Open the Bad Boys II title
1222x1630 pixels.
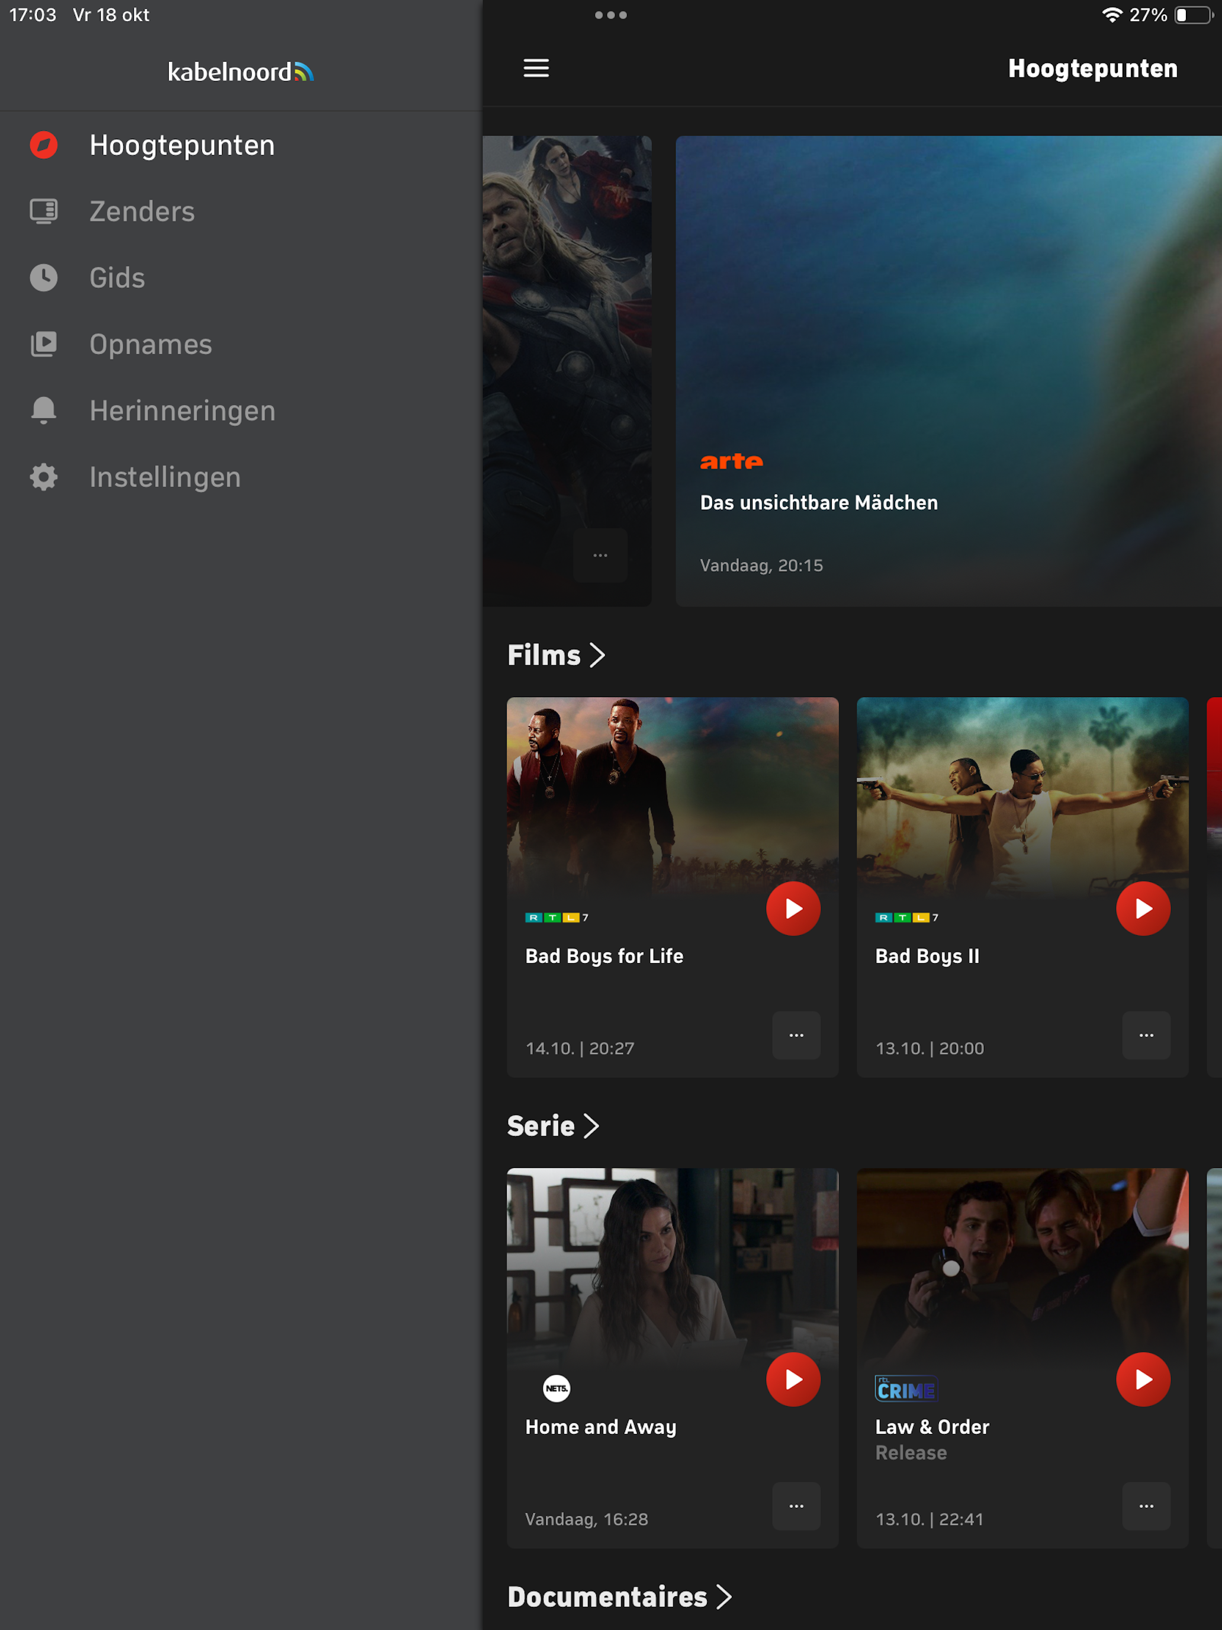click(x=927, y=957)
